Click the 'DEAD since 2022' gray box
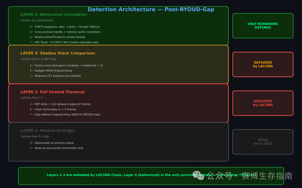This screenshot has width=302, height=188. coord(263,142)
